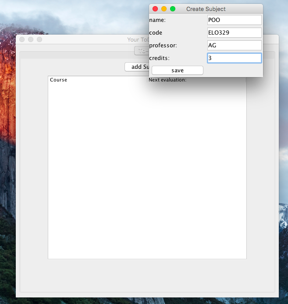Minimize the Create Subject window
288x304 pixels.
[164, 9]
